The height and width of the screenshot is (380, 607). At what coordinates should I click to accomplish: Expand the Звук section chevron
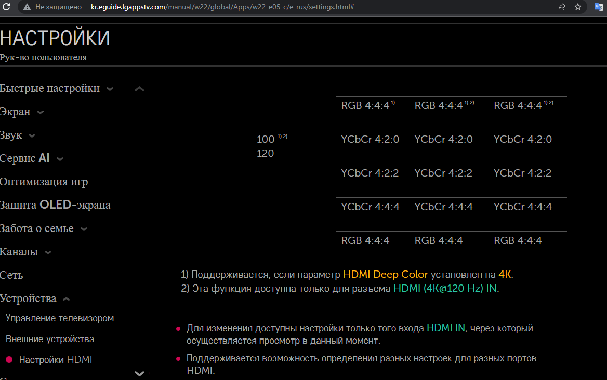tap(32, 135)
